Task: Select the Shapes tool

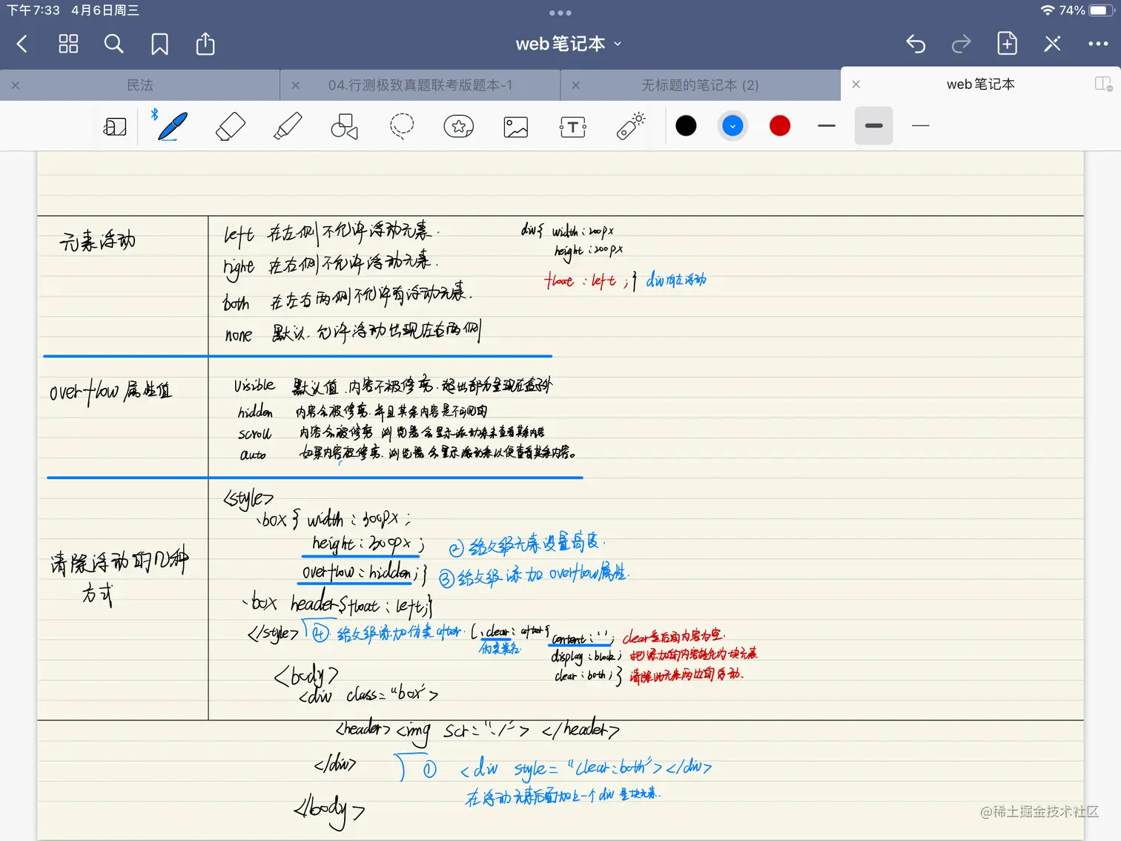Action: coord(344,127)
